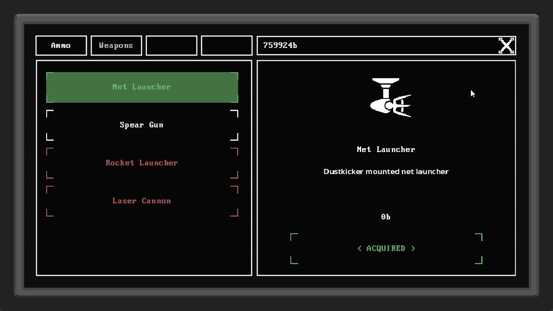Image resolution: width=553 pixels, height=311 pixels.
Task: Click the right angle bracket beside ACQUIRED
Action: 413,248
